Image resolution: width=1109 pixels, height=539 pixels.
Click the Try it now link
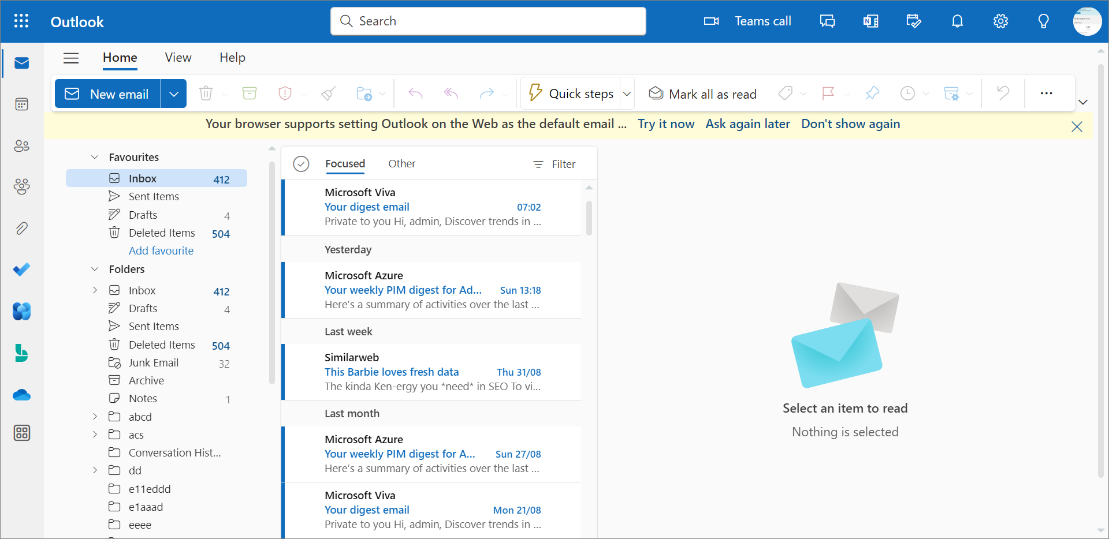[x=666, y=124]
